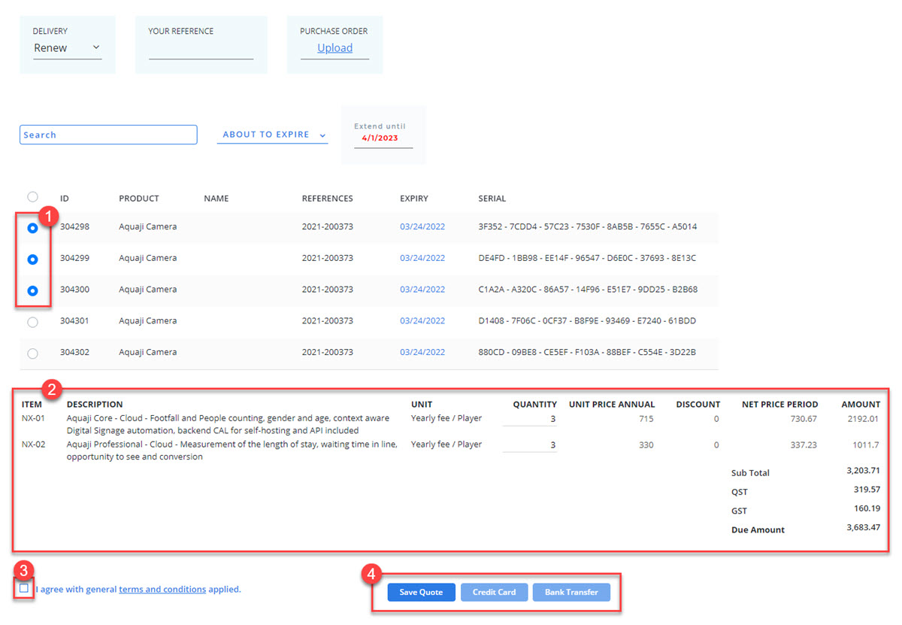This screenshot has width=902, height=625.
Task: Expand the About to Expire filter
Action: (x=273, y=135)
